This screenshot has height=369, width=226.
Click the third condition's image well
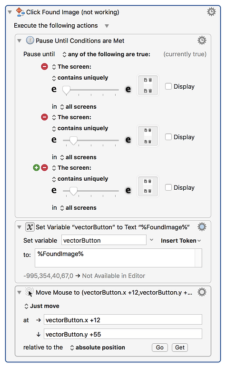click(148, 186)
